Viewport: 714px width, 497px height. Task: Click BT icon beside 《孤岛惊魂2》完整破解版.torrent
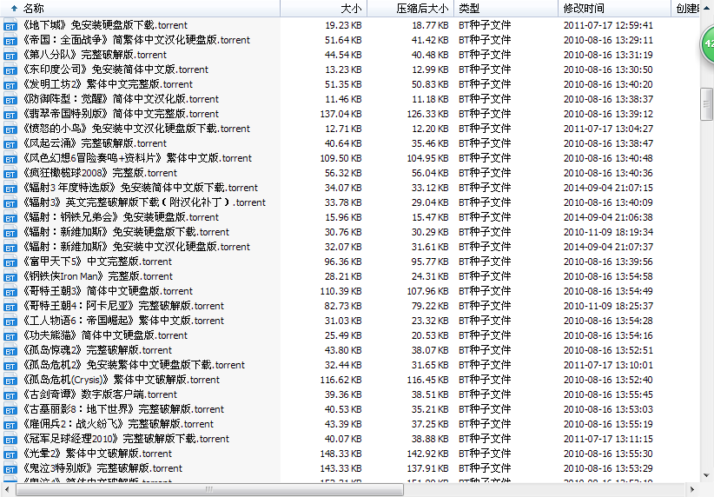tap(10, 350)
